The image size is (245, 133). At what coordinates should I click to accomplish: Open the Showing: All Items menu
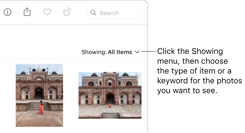[x=110, y=52]
